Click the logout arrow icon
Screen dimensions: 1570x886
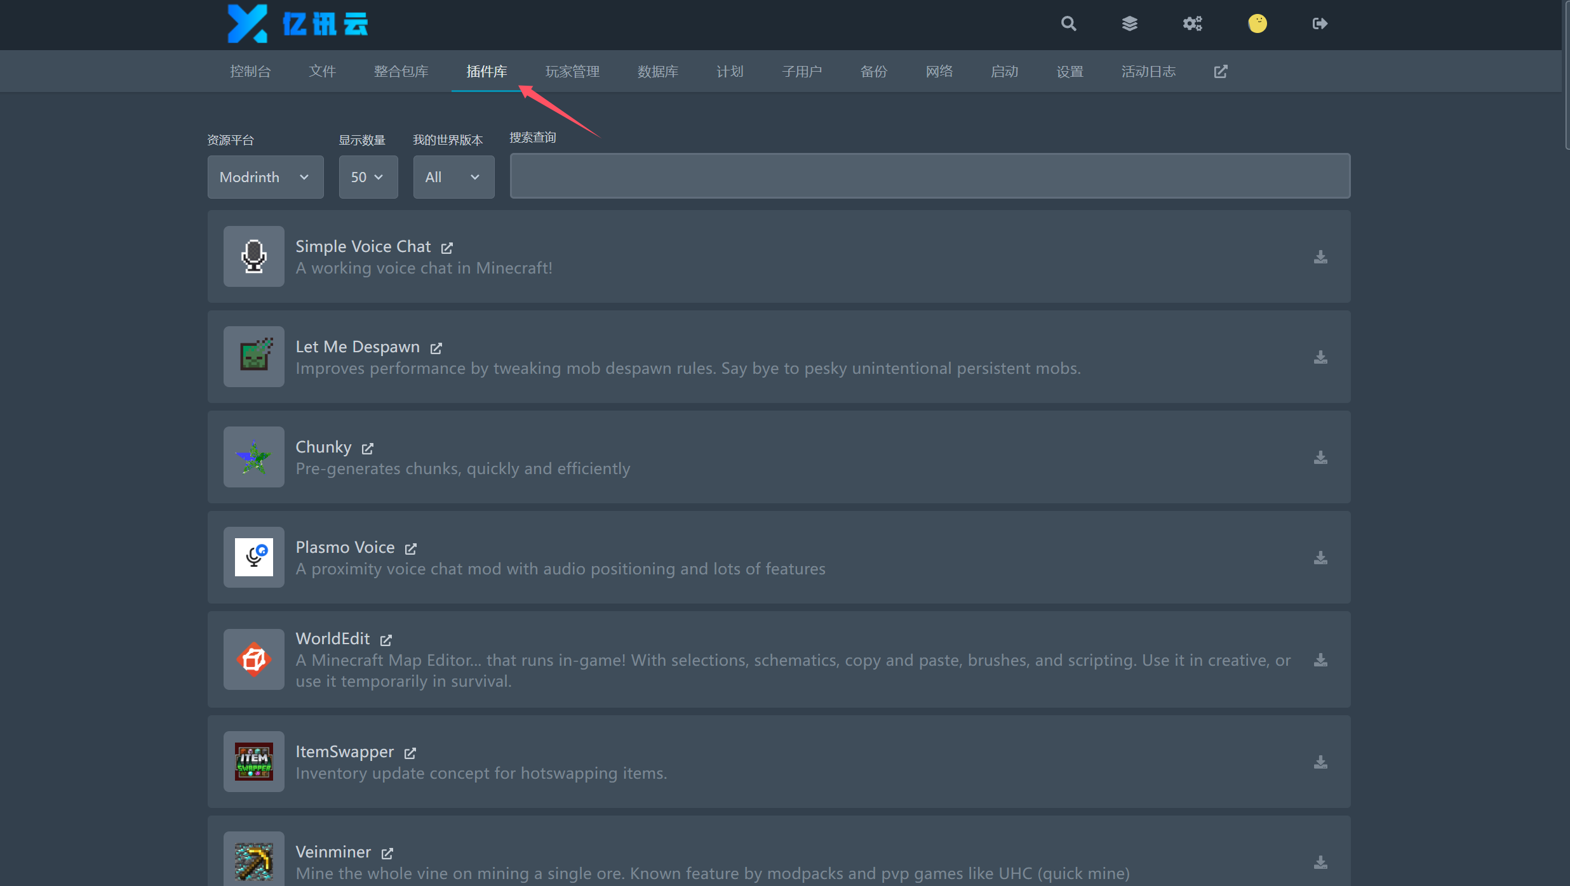coord(1320,23)
